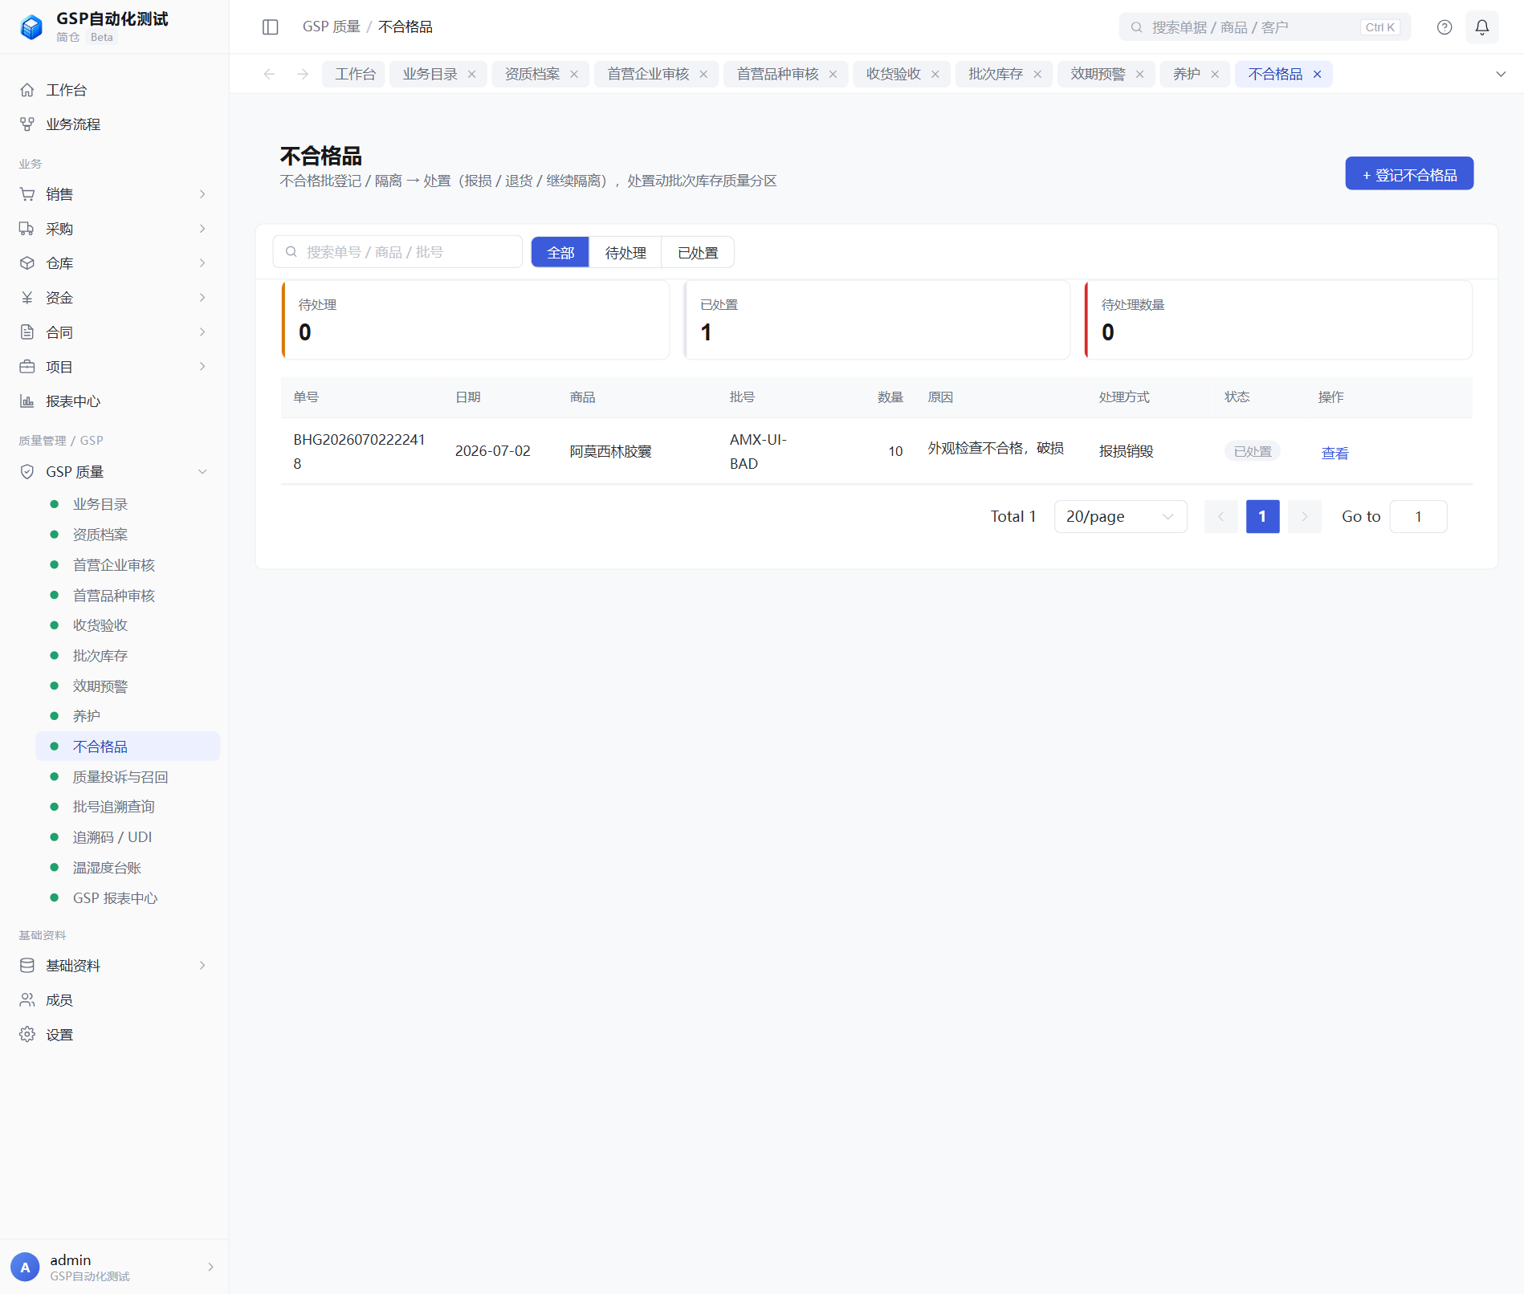
Task: Open 工作台 home in the sidebar
Action: pyautogui.click(x=114, y=90)
